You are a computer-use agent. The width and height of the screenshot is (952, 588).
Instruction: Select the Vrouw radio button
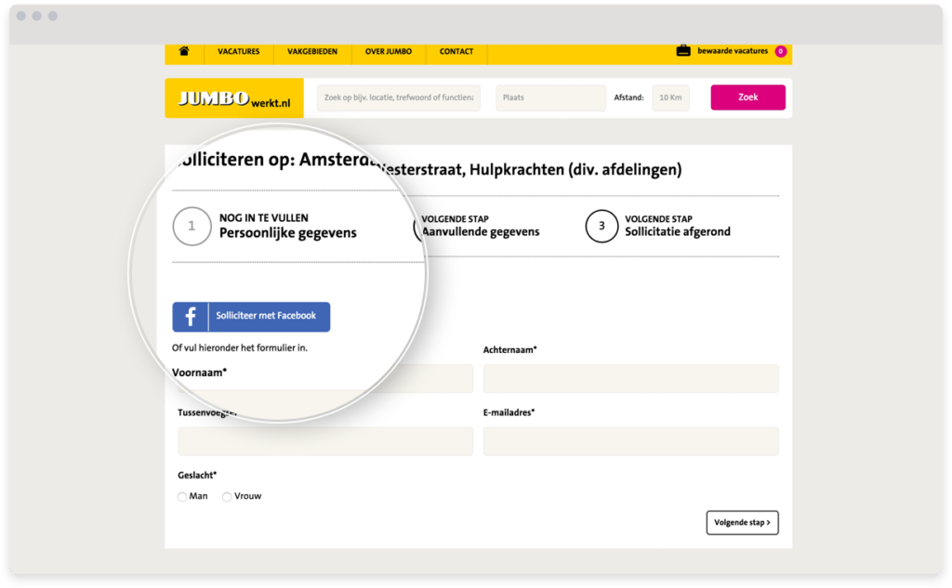(x=227, y=497)
